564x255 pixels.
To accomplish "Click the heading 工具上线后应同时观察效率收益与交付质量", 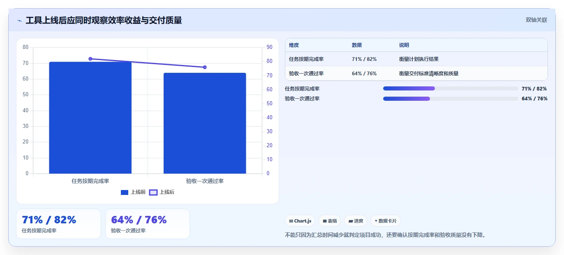I will point(104,20).
